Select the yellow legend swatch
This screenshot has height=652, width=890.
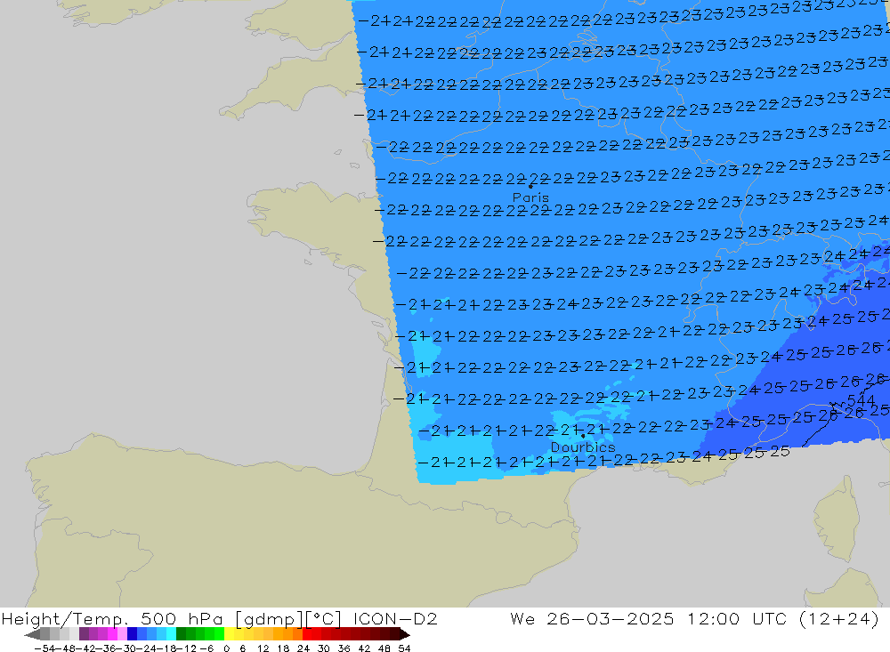[230, 634]
